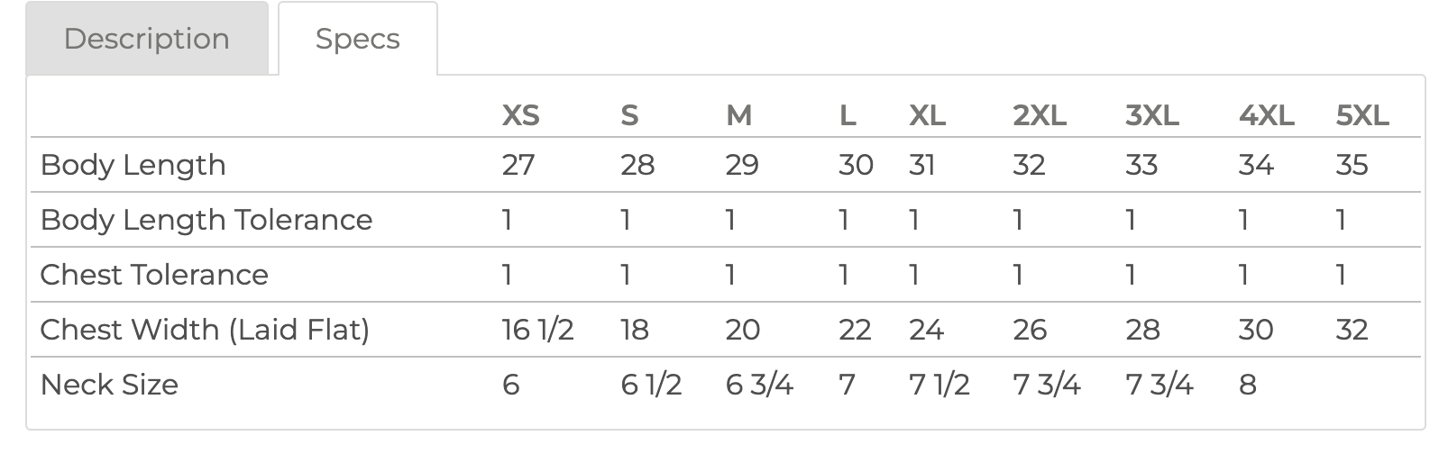Click the 4XL size column header
The height and width of the screenshot is (454, 1439).
(x=1266, y=115)
